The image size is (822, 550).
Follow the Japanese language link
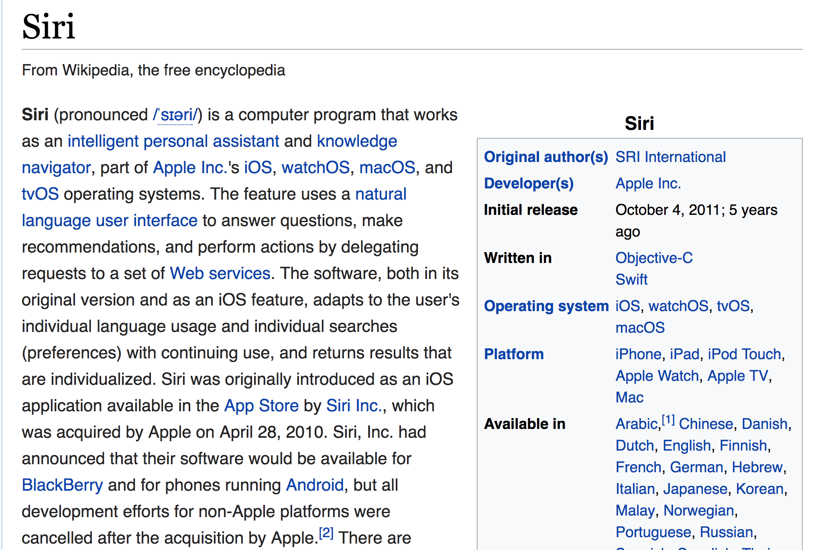point(695,489)
